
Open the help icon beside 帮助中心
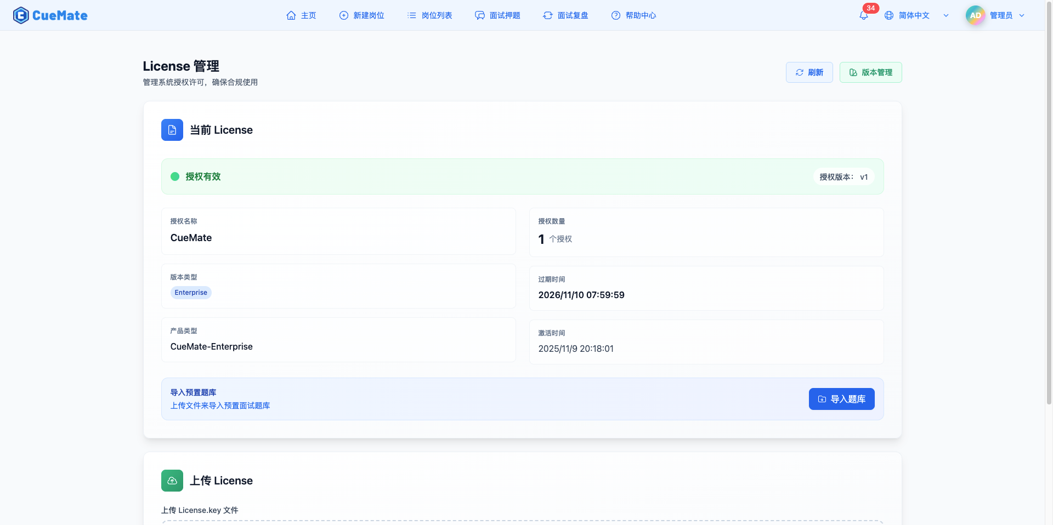pyautogui.click(x=615, y=15)
